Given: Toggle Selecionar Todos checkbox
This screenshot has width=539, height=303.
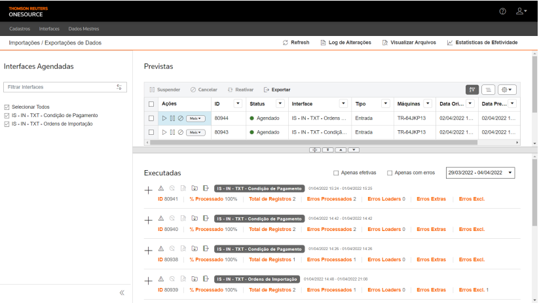Looking at the screenshot, I should point(7,107).
